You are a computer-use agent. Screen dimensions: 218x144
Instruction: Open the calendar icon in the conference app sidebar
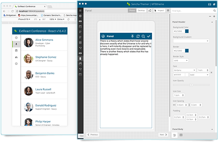coord(16,51)
